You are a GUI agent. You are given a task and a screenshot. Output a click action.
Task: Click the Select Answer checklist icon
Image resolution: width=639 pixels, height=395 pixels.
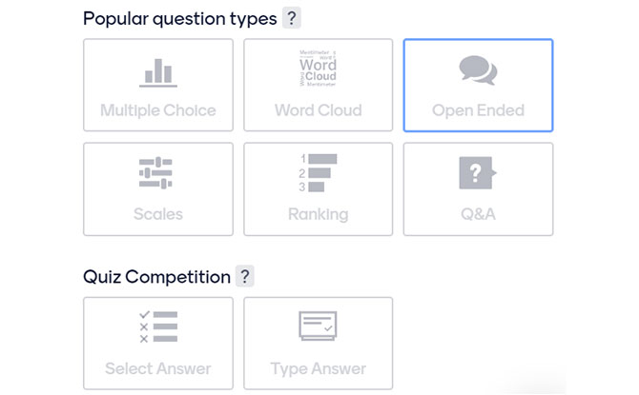pyautogui.click(x=158, y=326)
